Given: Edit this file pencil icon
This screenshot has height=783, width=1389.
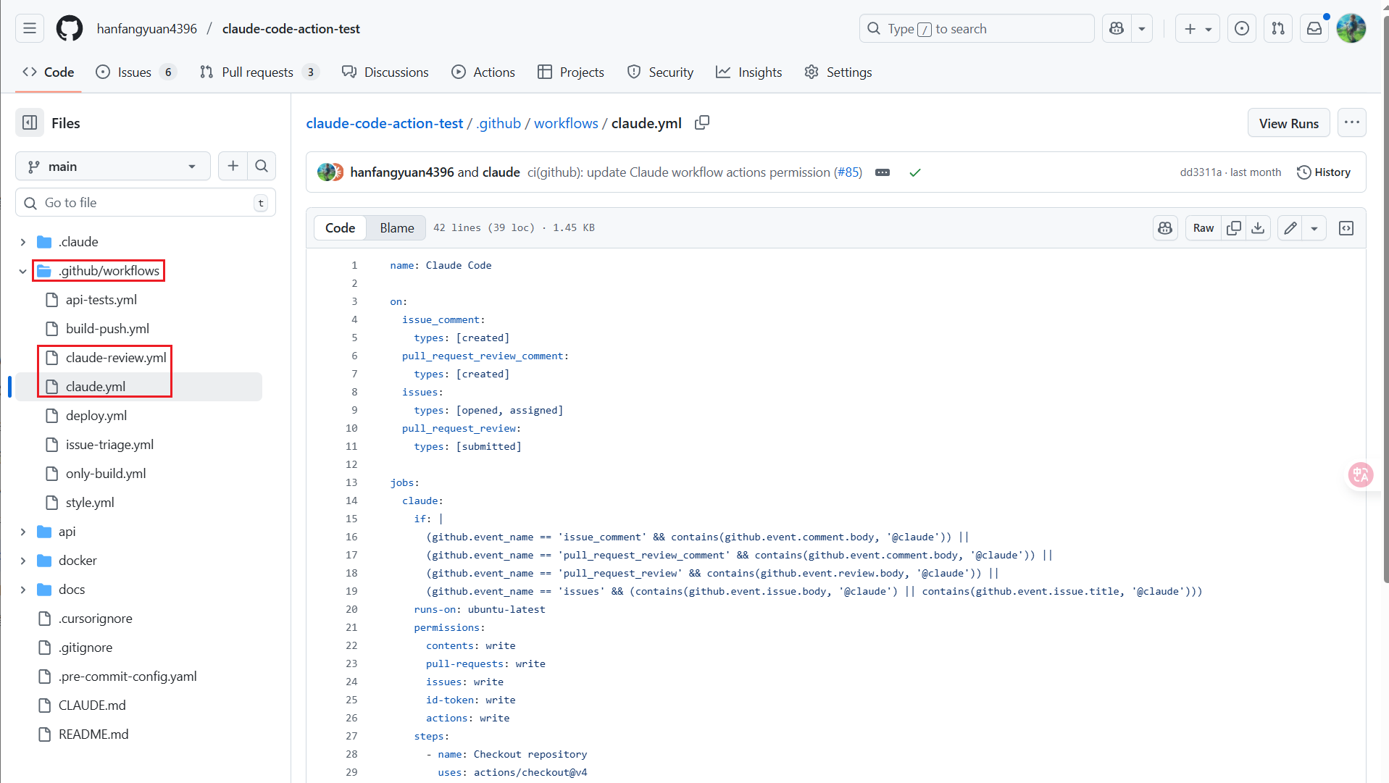Looking at the screenshot, I should [x=1290, y=227].
